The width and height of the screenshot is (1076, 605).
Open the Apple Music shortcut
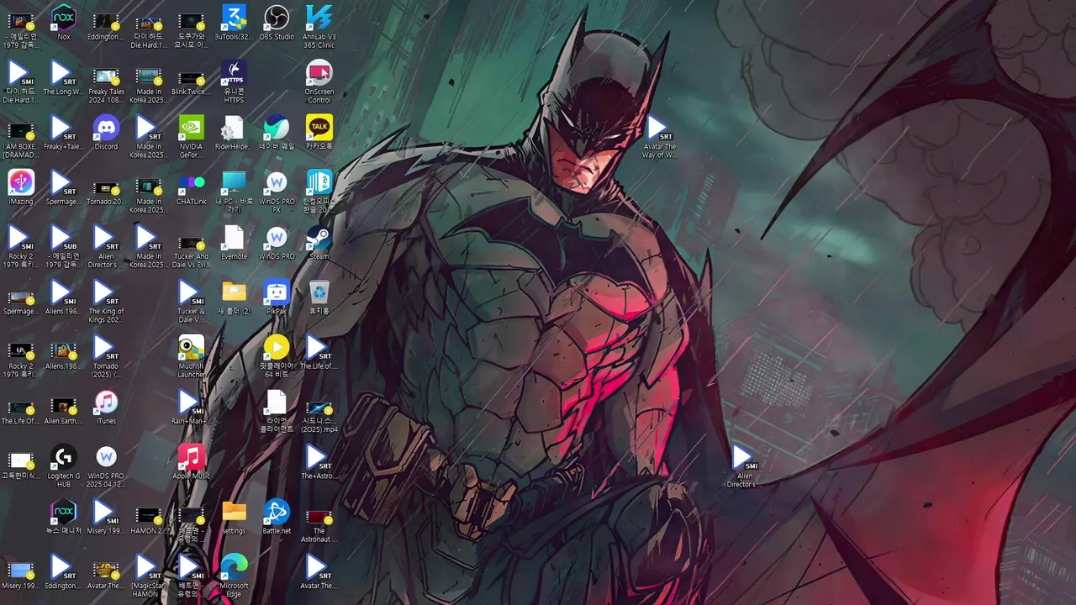[192, 462]
